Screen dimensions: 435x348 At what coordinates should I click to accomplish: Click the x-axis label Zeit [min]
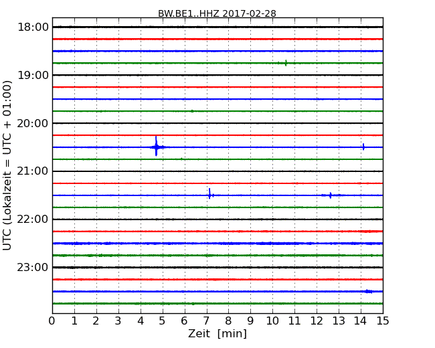pyautogui.click(x=217, y=333)
